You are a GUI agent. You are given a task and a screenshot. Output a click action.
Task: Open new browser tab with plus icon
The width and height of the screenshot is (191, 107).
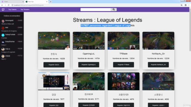point(50,2)
